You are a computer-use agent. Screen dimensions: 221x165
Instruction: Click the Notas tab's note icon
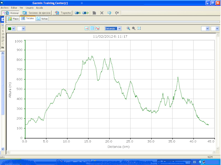click(38, 18)
